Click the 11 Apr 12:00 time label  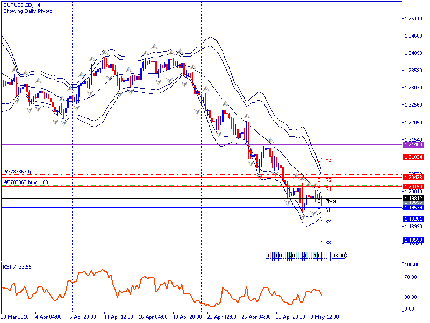[x=118, y=317]
